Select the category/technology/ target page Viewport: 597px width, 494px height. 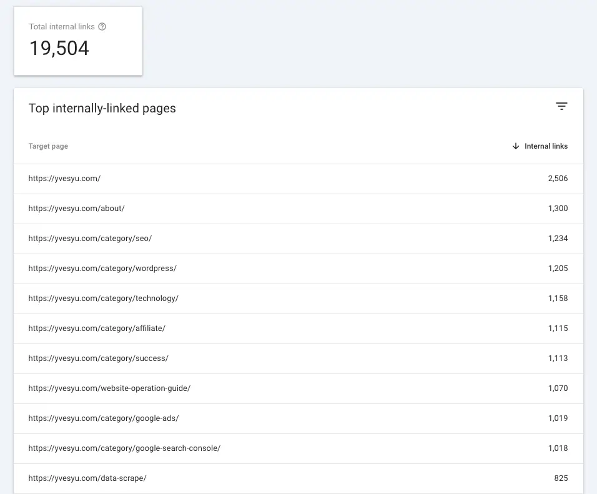103,299
